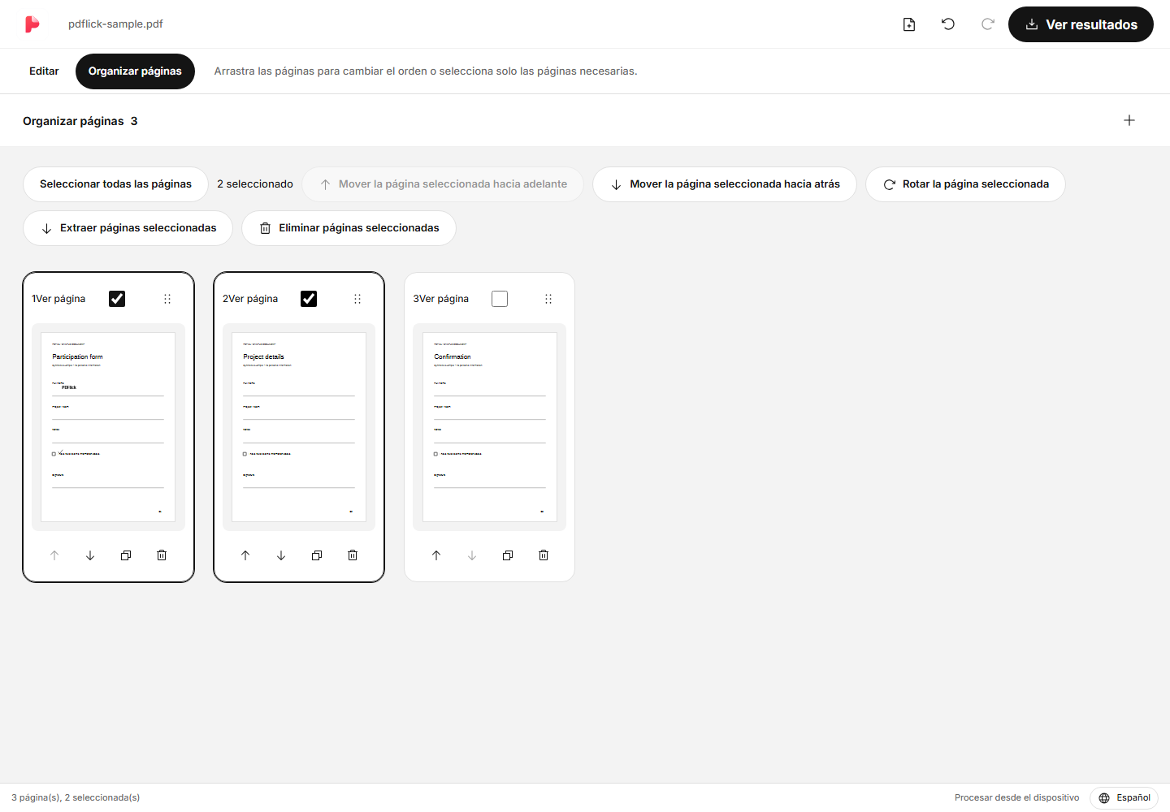Screen dimensions: 1170x812
Task: Uncheck the page 1 checkbox
Action: point(117,299)
